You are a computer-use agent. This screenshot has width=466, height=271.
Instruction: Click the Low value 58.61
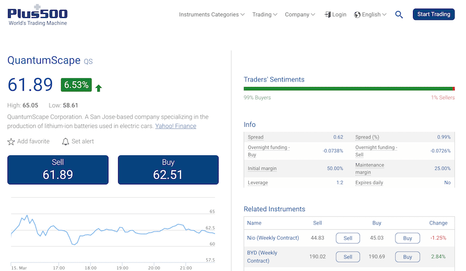pos(70,105)
